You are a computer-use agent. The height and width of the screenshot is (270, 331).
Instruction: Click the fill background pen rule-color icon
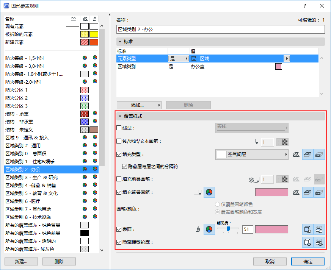click(209, 192)
